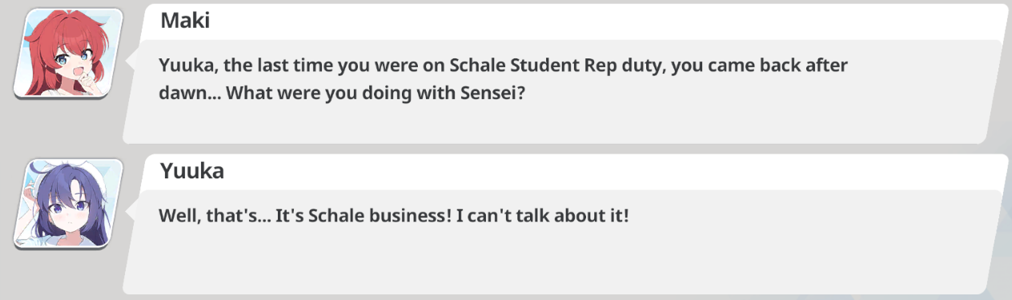
Task: Select the Yuuka speaker name label
Action: pyautogui.click(x=192, y=171)
